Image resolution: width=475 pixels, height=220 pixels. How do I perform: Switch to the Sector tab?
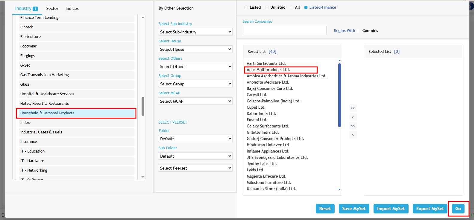pyautogui.click(x=52, y=8)
